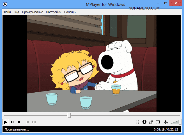This screenshot has width=184, height=135.
Task: Click on the video display area
Action: tap(92, 64)
